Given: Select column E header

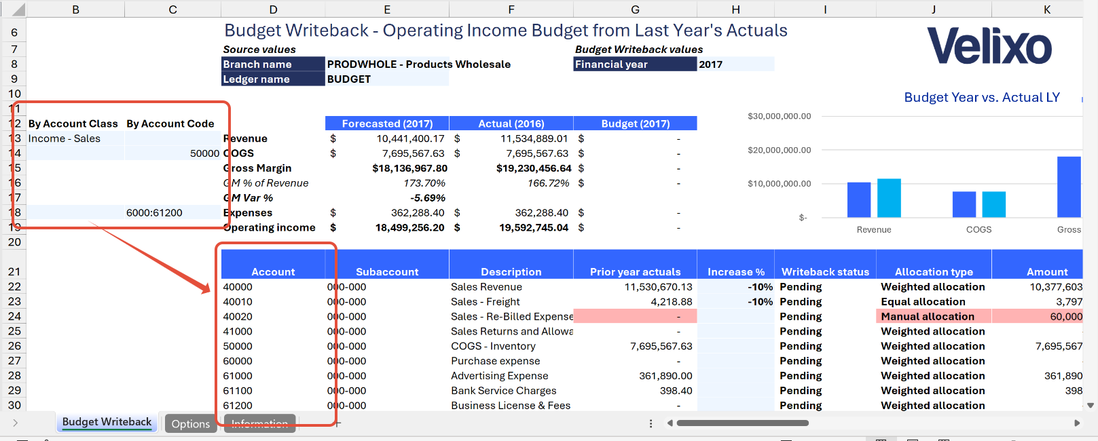Looking at the screenshot, I should point(387,9).
